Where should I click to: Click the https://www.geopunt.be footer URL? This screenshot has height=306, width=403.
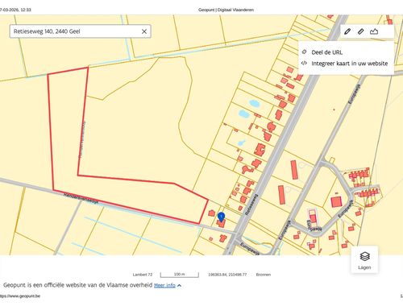pos(20,296)
